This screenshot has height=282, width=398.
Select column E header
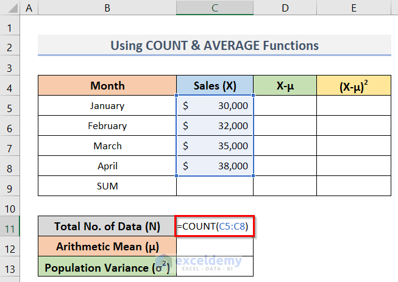tap(354, 8)
